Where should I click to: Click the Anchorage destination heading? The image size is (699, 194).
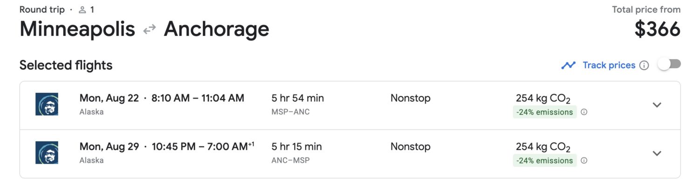216,29
